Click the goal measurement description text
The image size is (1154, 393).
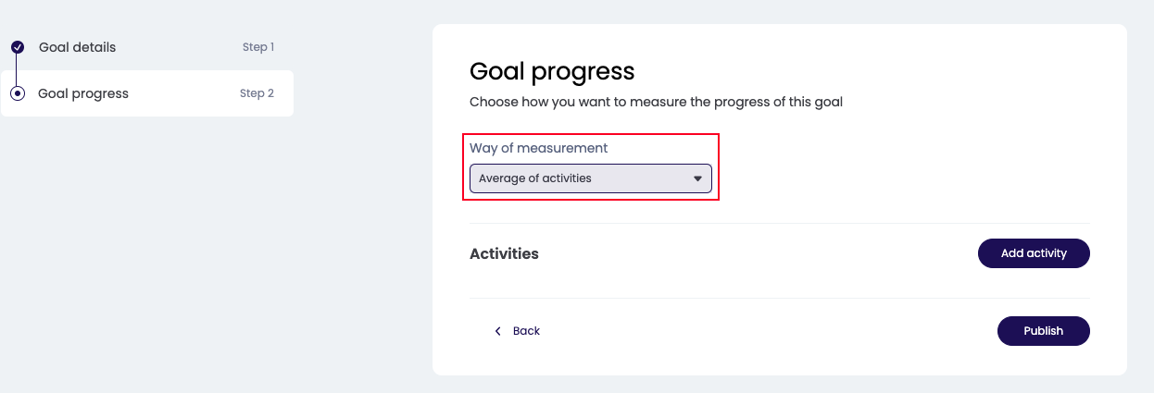coord(656,102)
